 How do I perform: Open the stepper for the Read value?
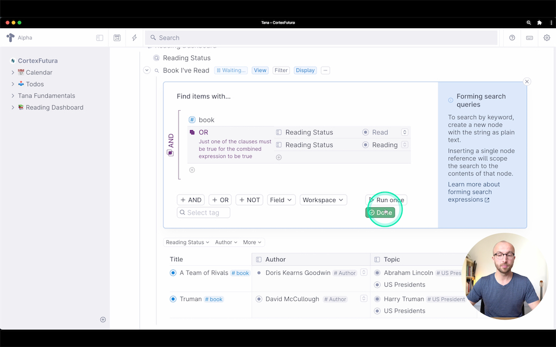pyautogui.click(x=405, y=132)
